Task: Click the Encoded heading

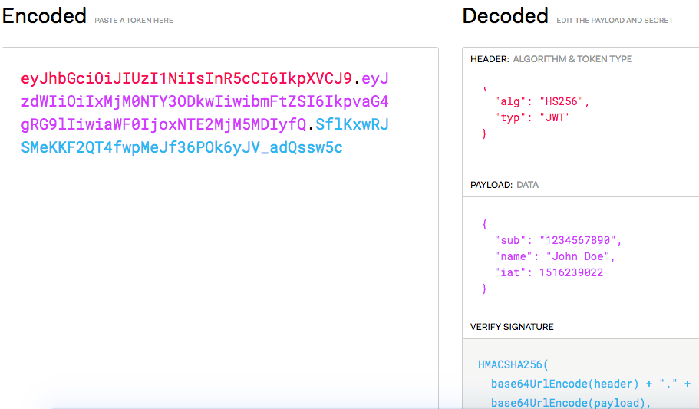Action: point(45,16)
